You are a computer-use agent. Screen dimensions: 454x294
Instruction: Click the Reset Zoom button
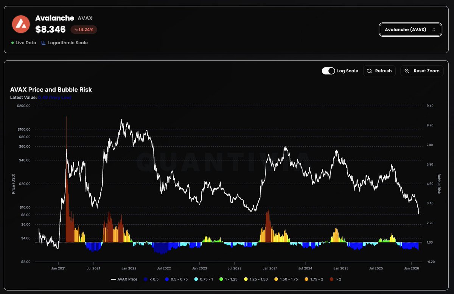(x=422, y=71)
